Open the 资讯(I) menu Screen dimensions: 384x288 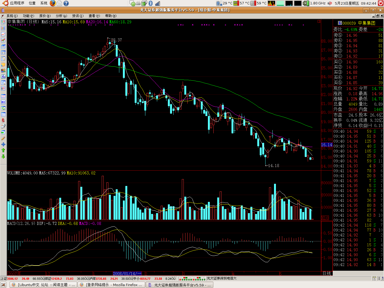(78, 16)
